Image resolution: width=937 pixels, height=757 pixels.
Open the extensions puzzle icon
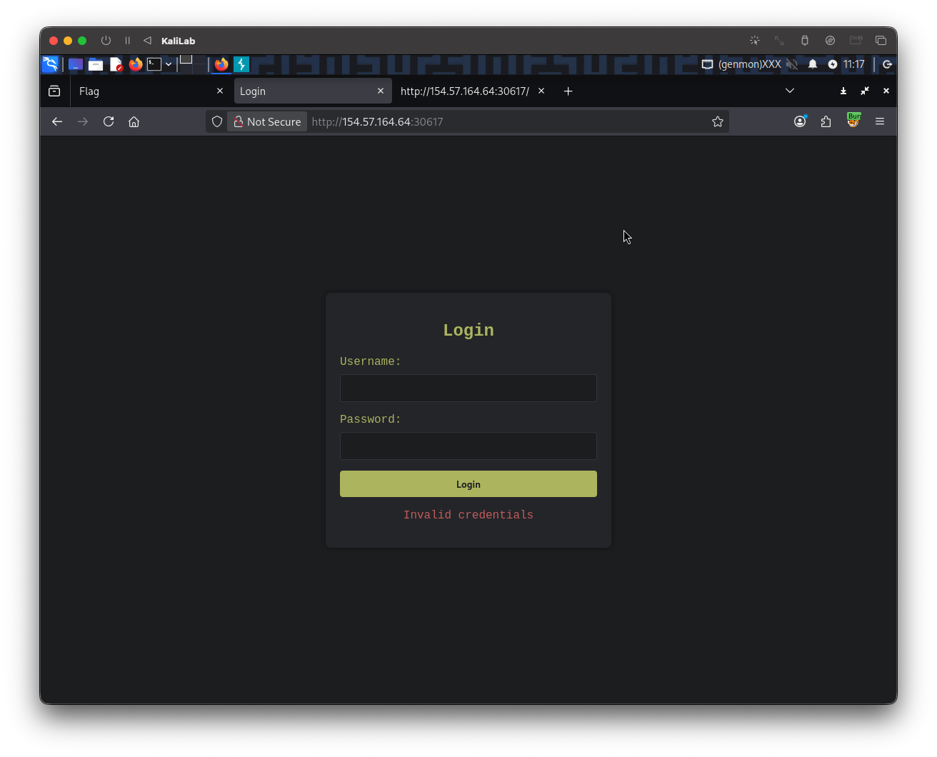(x=826, y=121)
